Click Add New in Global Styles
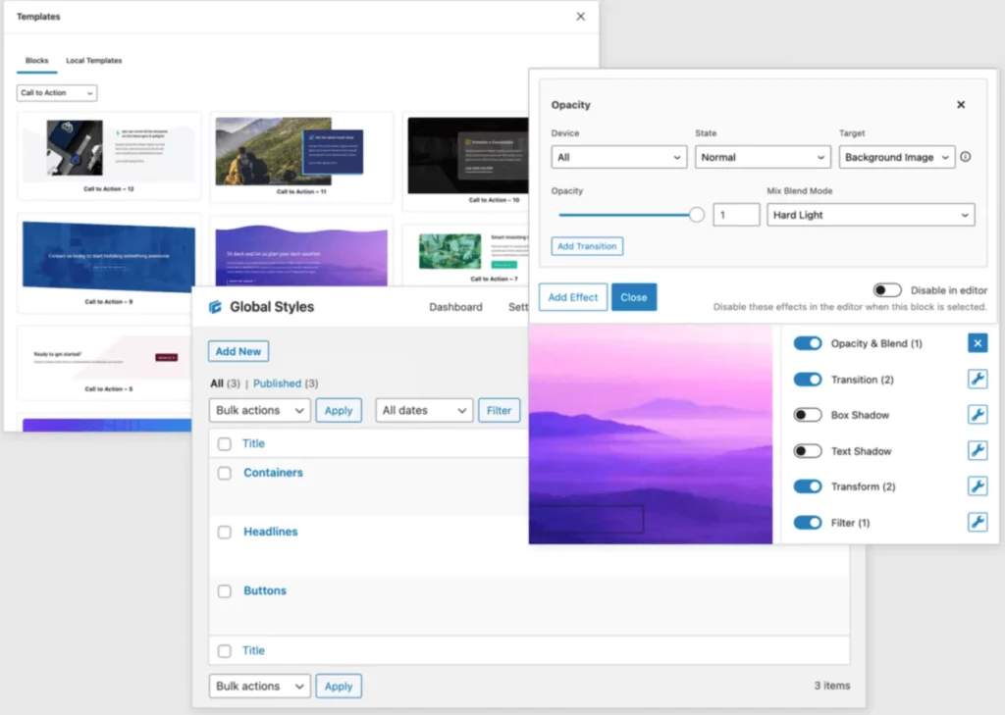 pos(238,350)
